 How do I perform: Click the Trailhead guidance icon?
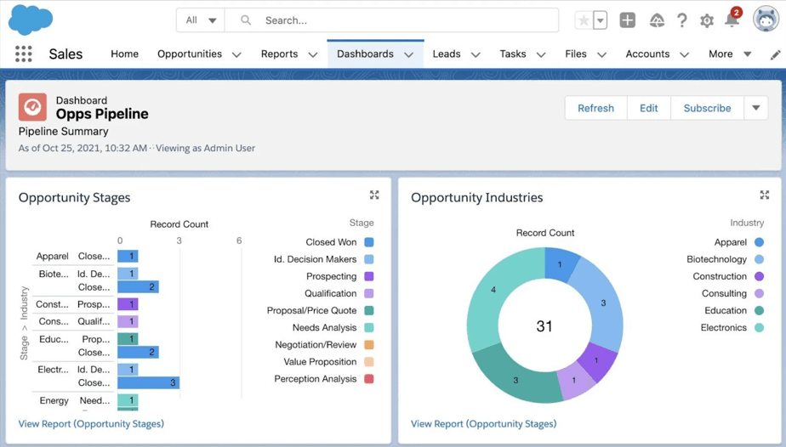tap(657, 20)
